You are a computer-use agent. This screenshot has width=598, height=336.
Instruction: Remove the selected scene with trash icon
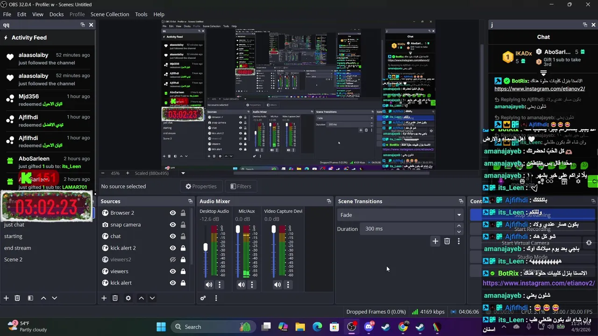click(17, 298)
